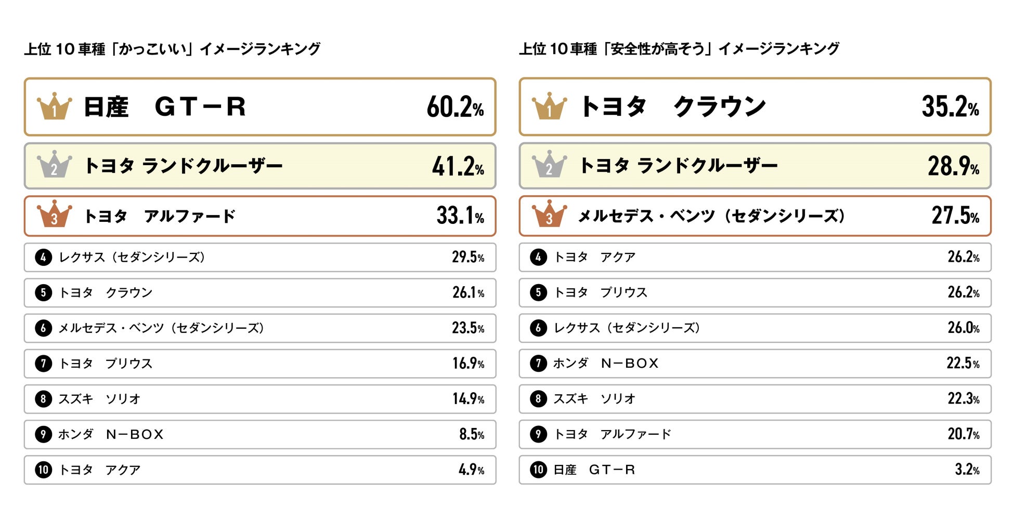
Task: Click the rank 9 badge beside ホンダ N-BOX
Action: 43,434
